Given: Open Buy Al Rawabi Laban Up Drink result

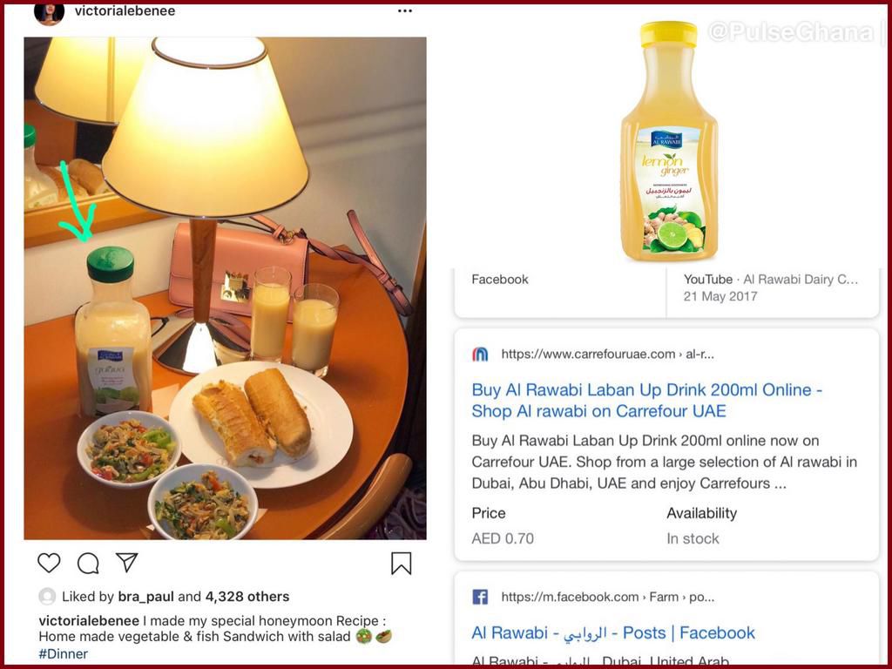Looking at the screenshot, I should [647, 400].
